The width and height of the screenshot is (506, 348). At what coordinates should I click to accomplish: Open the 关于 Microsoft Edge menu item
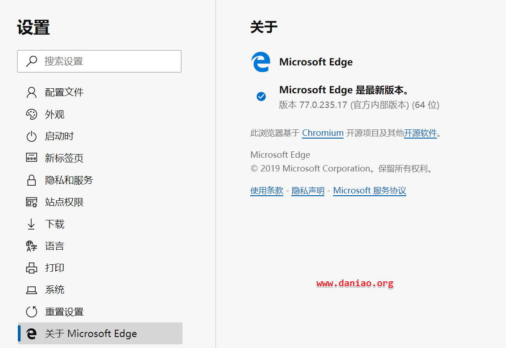(x=100, y=333)
